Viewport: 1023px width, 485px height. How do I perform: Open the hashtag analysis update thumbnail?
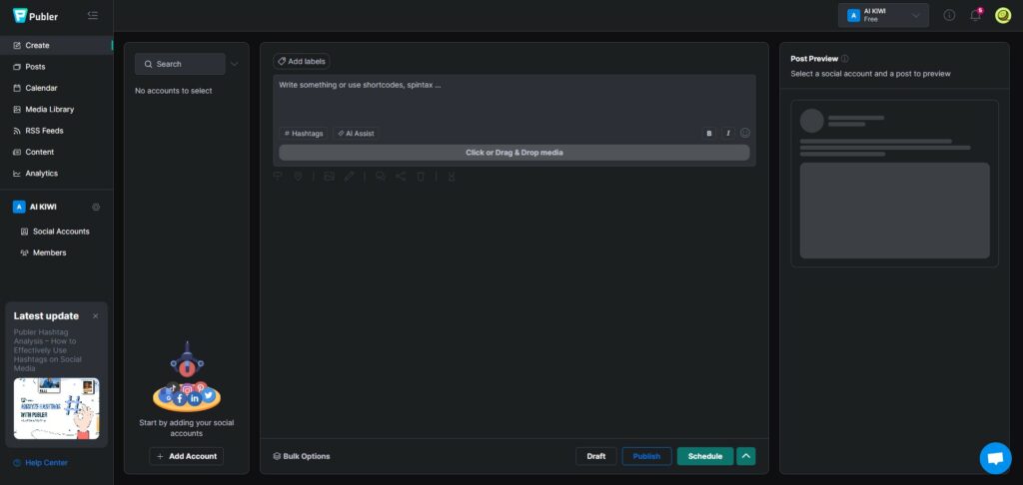pos(56,409)
